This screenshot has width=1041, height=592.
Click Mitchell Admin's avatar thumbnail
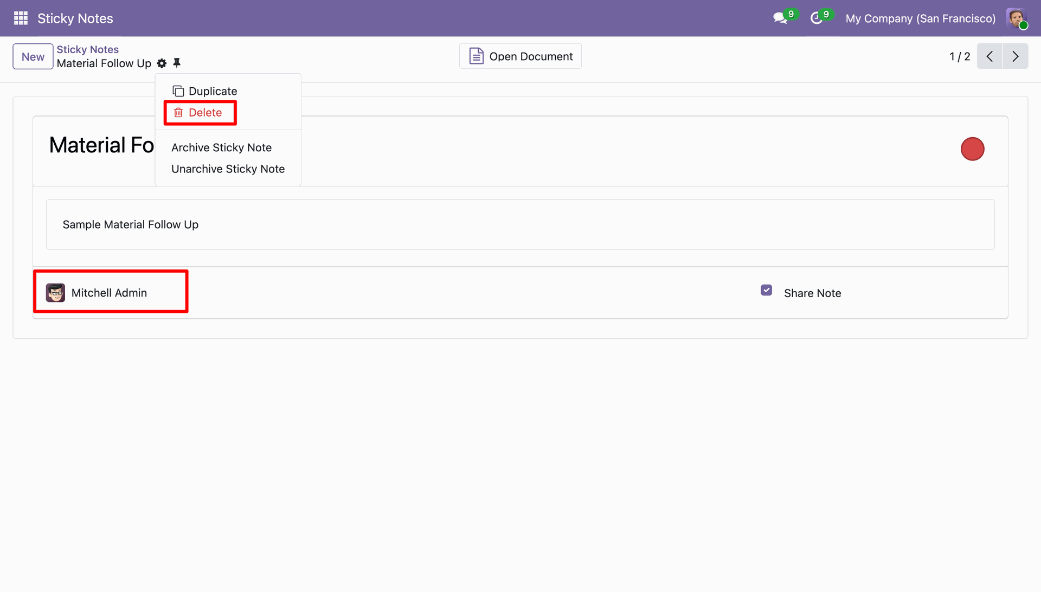click(x=55, y=293)
